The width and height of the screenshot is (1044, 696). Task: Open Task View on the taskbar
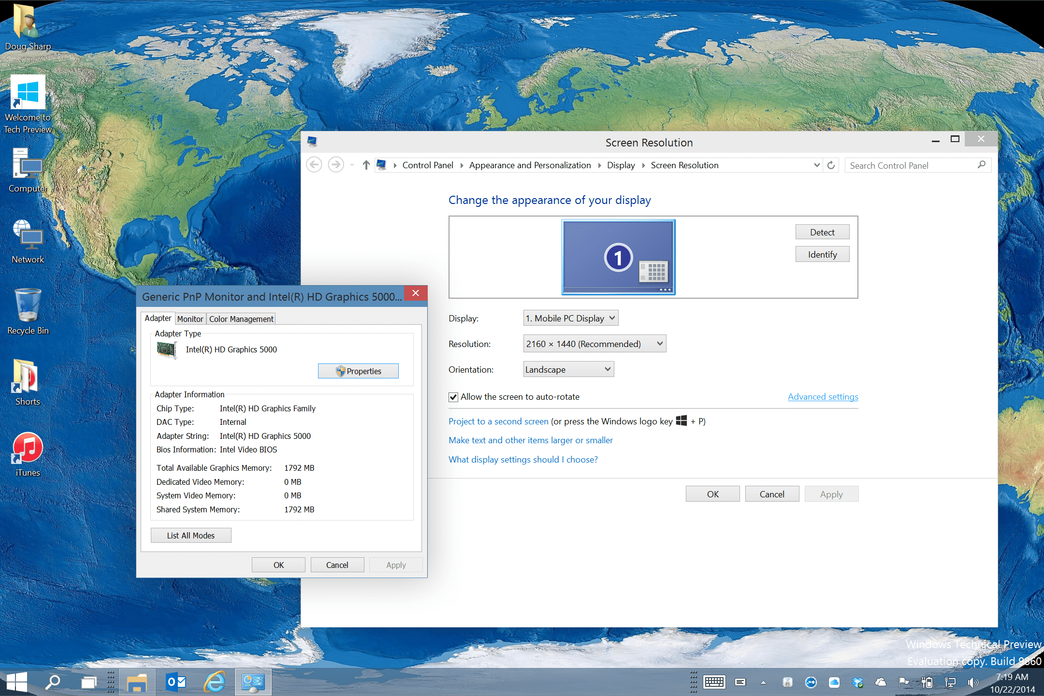point(89,682)
